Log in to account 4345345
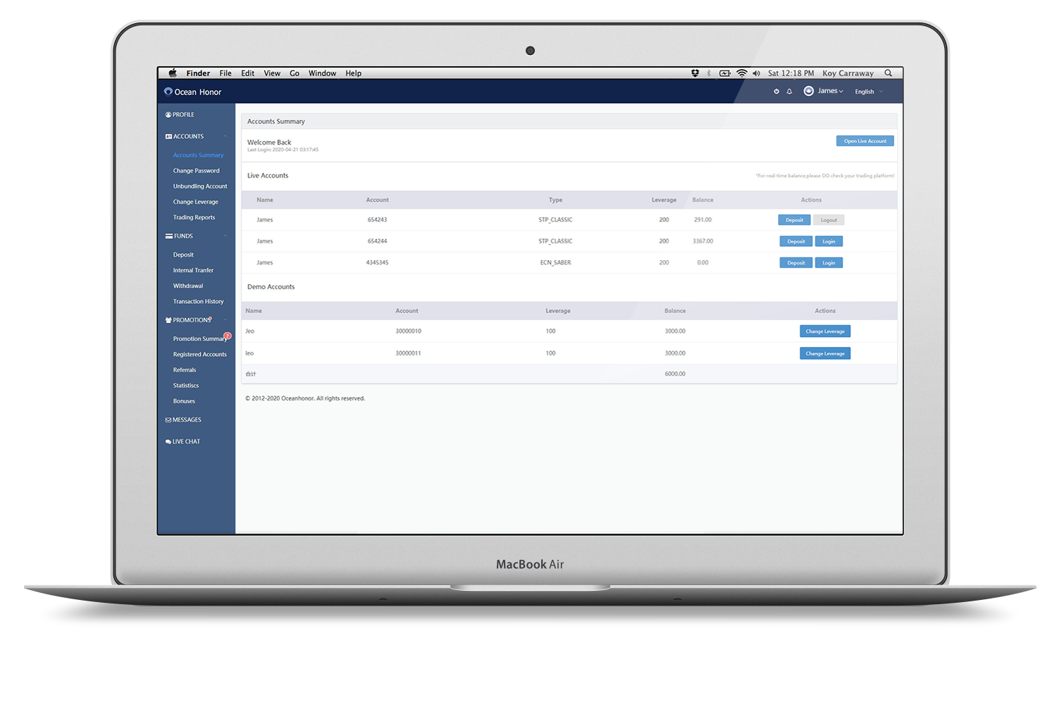 pos(829,263)
